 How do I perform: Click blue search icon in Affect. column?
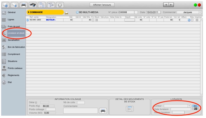189,20
